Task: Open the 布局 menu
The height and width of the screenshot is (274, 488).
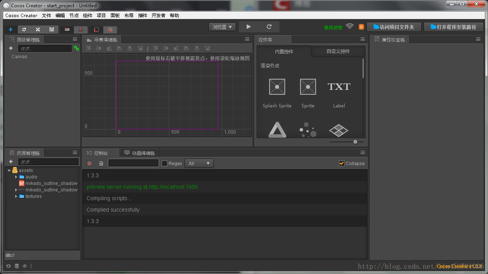Action: click(x=129, y=16)
